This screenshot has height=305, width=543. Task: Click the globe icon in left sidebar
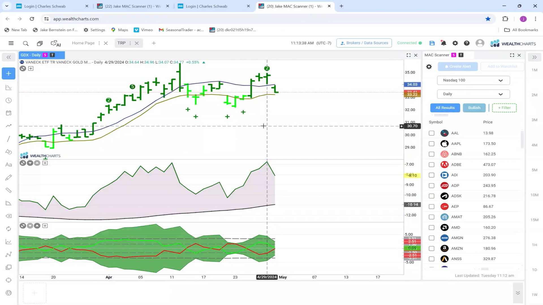pos(8,293)
